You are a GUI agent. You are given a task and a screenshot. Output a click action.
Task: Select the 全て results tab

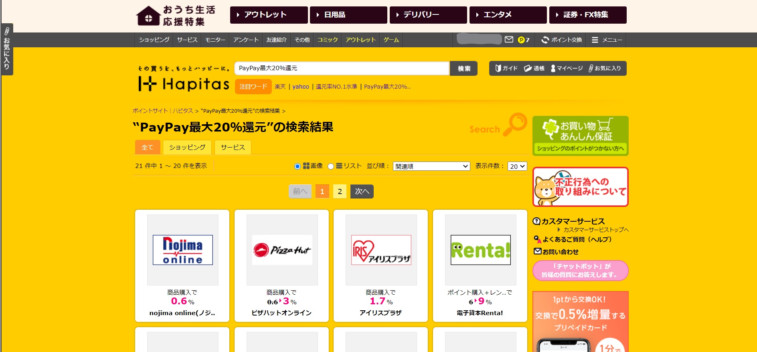(148, 147)
